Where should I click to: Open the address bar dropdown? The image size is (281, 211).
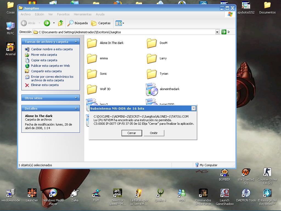[217, 32]
